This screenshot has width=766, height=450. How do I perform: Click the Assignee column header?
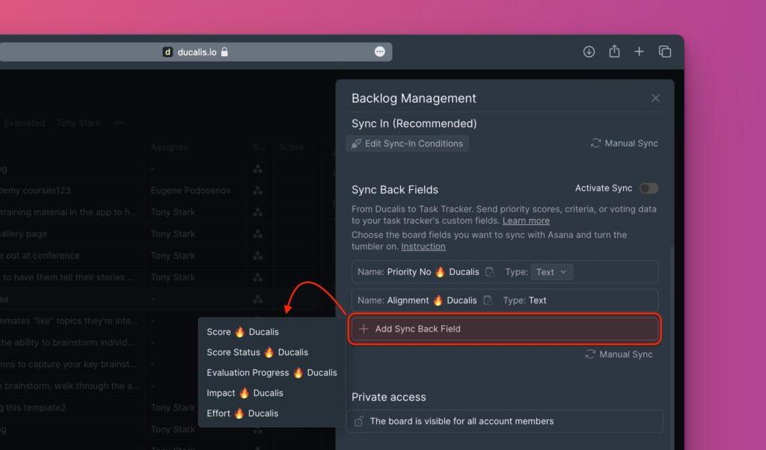point(170,147)
